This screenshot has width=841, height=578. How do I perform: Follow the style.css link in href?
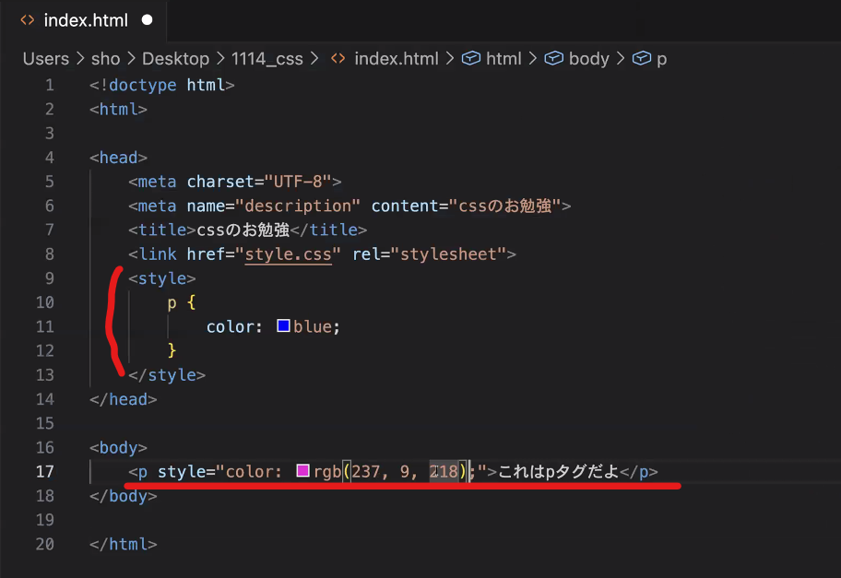point(288,254)
